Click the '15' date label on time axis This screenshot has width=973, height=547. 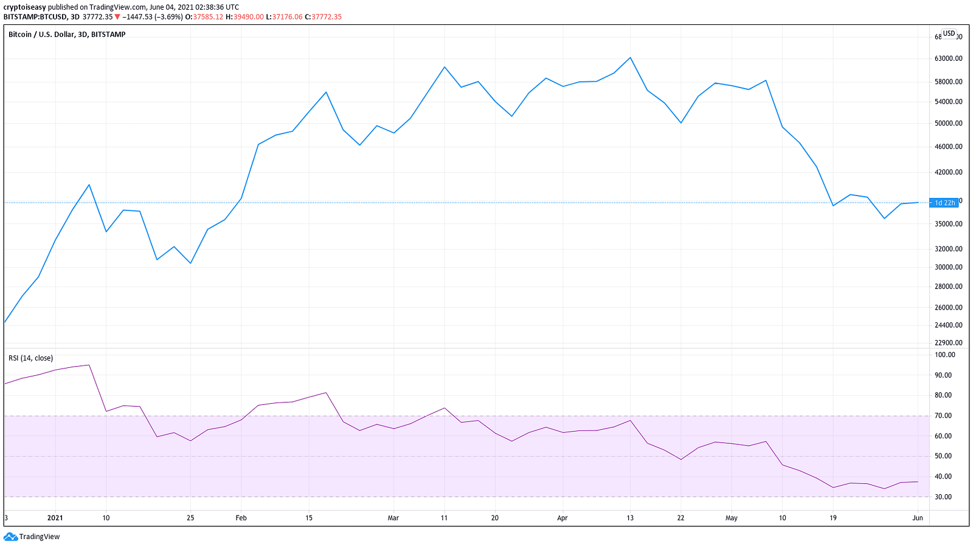coord(309,518)
